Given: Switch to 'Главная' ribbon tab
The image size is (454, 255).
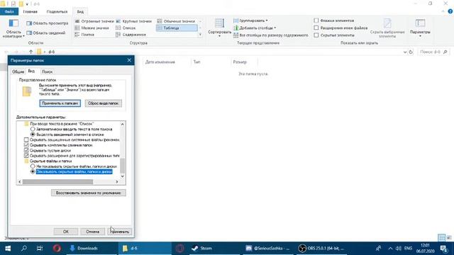Looking at the screenshot, I should 30,11.
